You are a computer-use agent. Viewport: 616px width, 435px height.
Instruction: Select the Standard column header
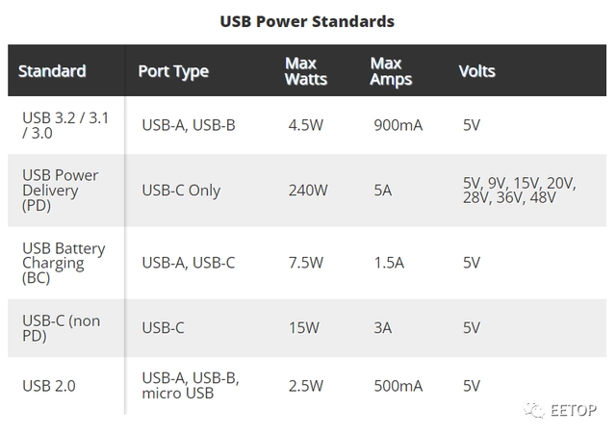coord(52,71)
